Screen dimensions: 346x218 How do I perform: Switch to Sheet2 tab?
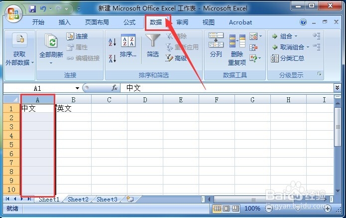(x=78, y=200)
